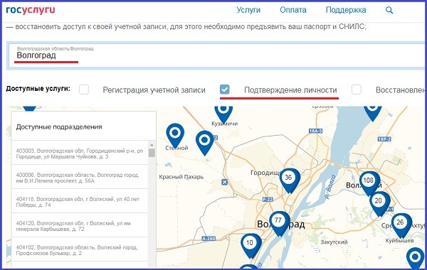Select the map pin numbered 77
Image resolution: width=427 pixels, height=270 pixels.
280,223
